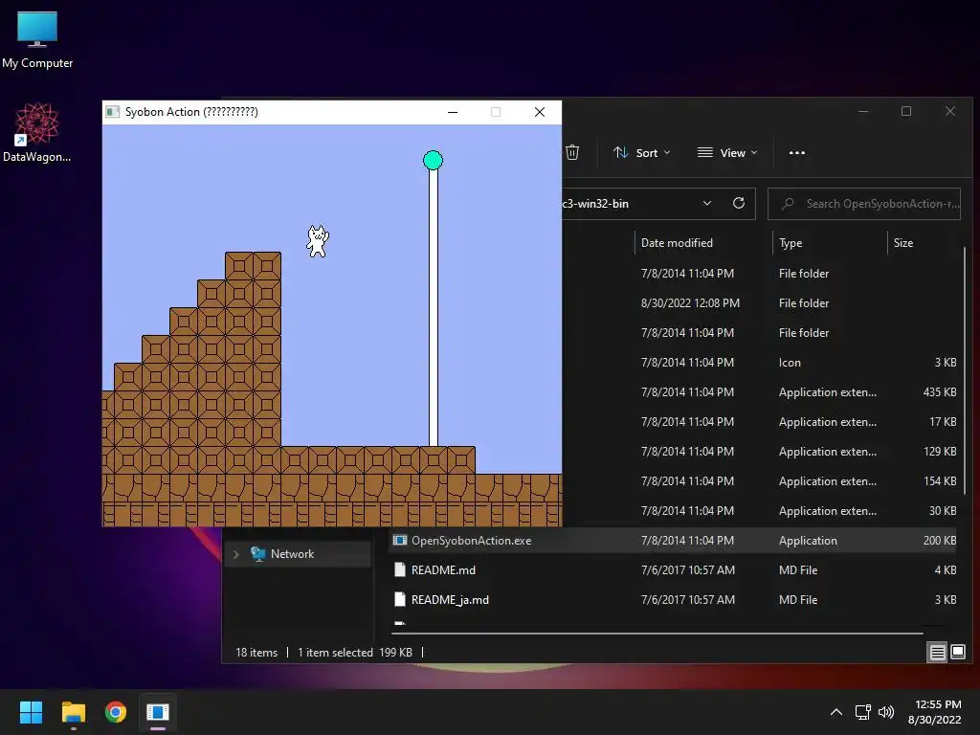Image resolution: width=980 pixels, height=735 pixels.
Task: Open File Explorer from the taskbar
Action: [x=73, y=712]
